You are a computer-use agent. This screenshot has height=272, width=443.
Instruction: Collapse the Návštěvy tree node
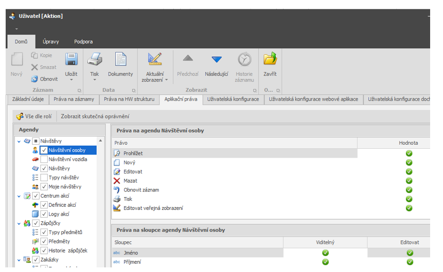click(19, 141)
